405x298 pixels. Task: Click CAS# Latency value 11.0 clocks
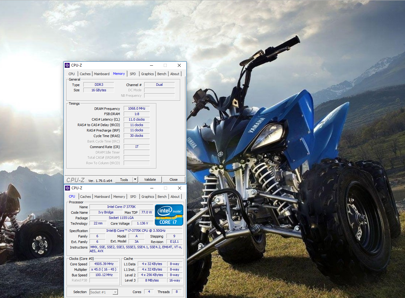pos(137,119)
